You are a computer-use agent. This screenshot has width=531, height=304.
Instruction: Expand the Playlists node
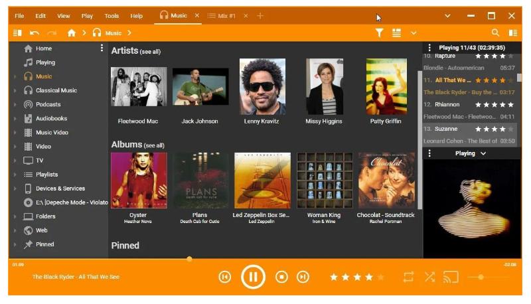pos(15,175)
